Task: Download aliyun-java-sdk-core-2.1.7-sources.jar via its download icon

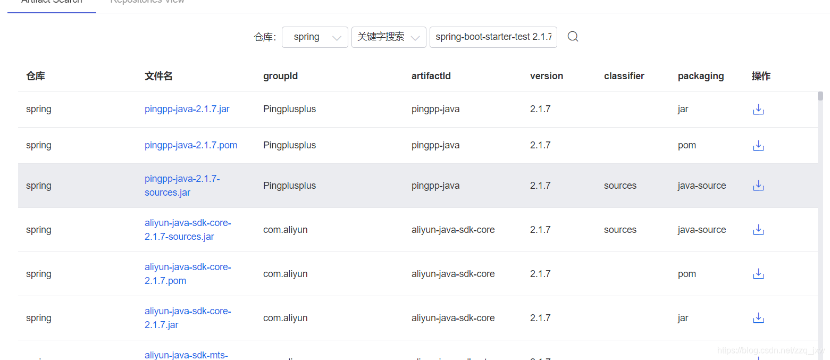Action: [759, 230]
